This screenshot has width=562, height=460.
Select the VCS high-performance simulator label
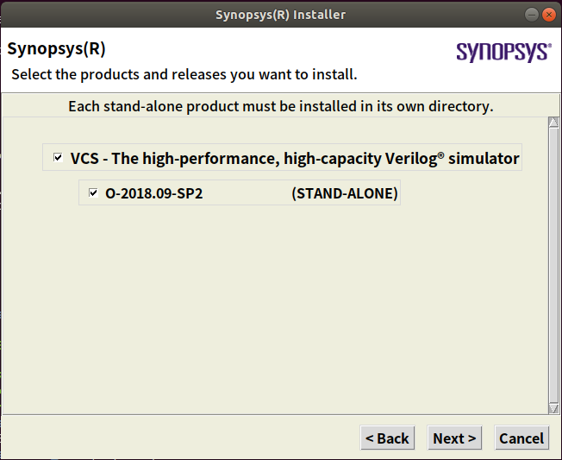[x=295, y=158]
